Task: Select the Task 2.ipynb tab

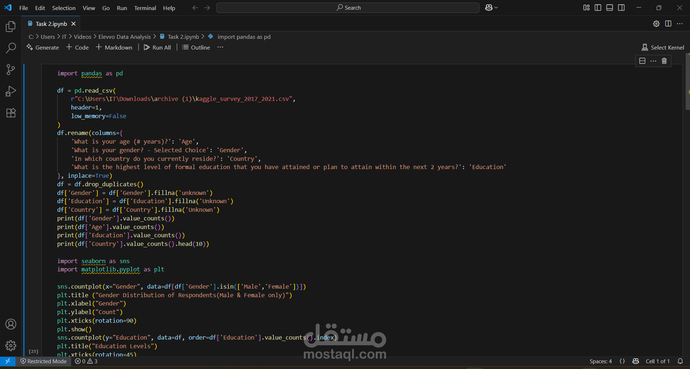Action: coord(51,24)
